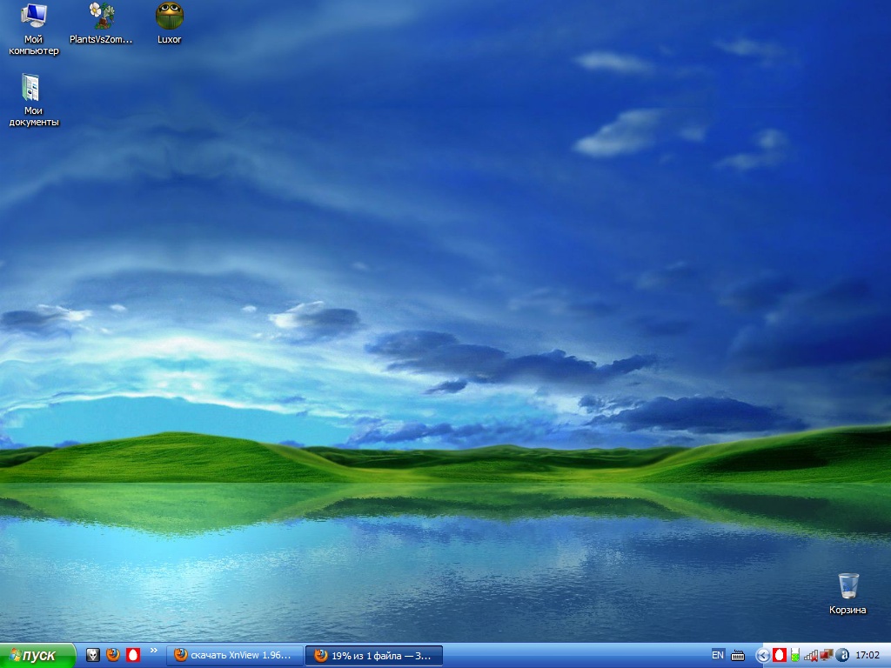Switch to the 19% из 1 файла download window
This screenshot has height=668, width=891.
coord(374,655)
